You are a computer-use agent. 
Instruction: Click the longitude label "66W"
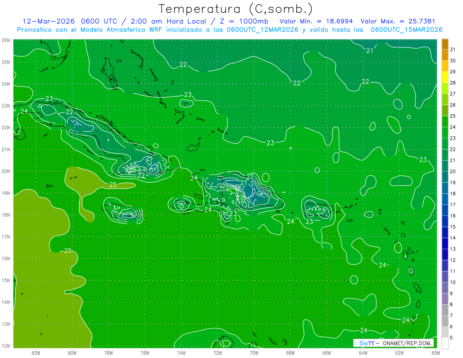tap(326, 353)
